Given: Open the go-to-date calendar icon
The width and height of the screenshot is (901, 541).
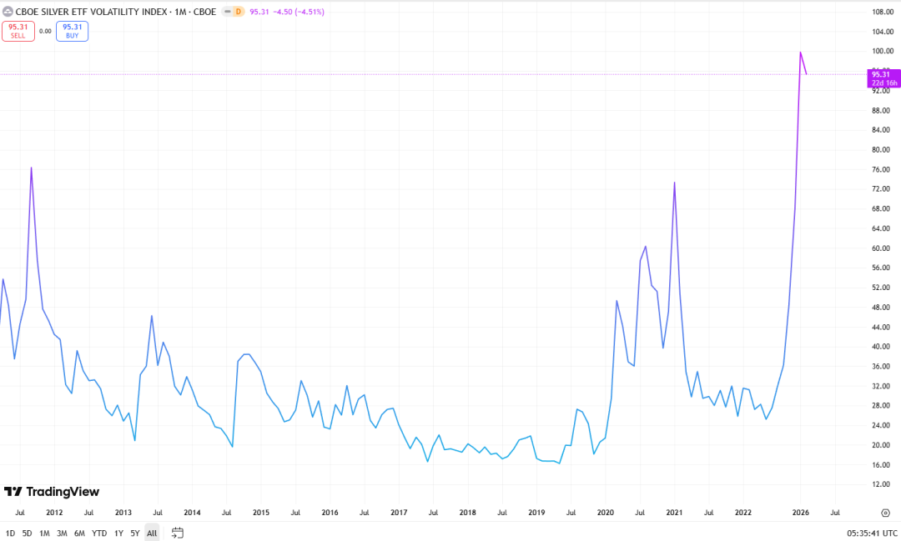Looking at the screenshot, I should coord(178,533).
